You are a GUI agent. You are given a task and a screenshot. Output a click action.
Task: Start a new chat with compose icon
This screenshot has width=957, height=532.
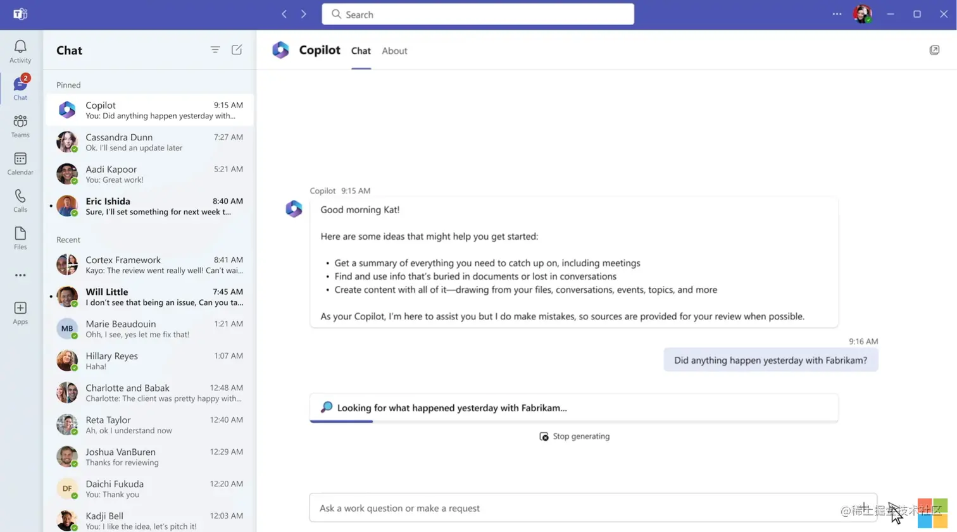(237, 50)
